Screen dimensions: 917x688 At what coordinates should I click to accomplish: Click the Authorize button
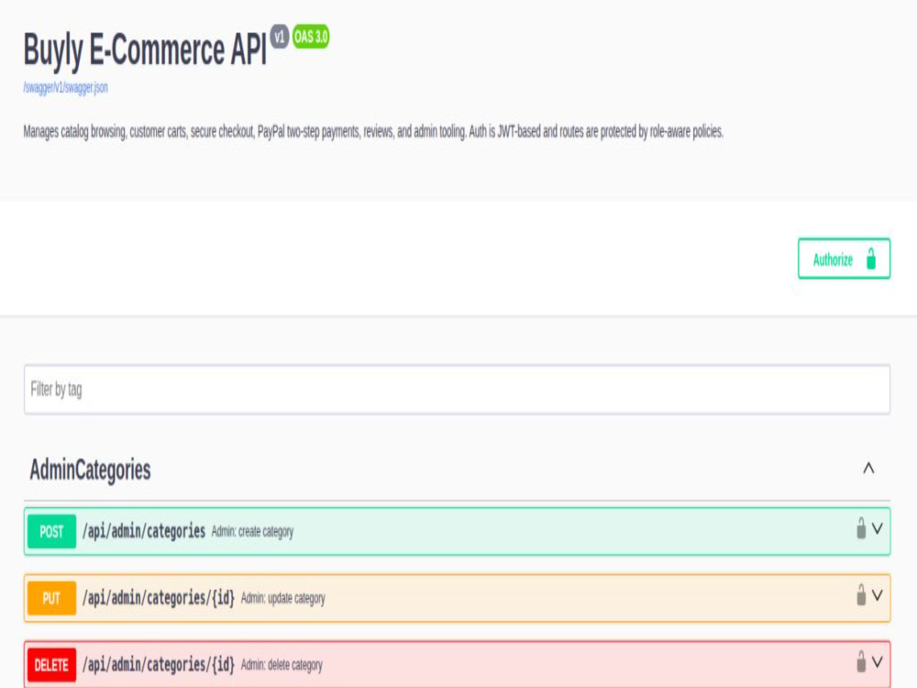[x=844, y=259]
